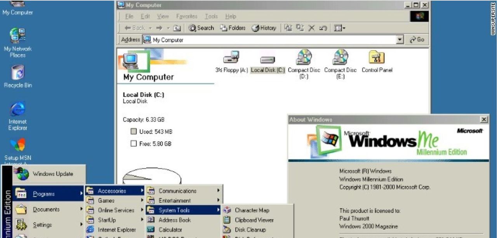This screenshot has width=497, height=238.
Task: Click the Go button beside address bar
Action: coord(417,40)
